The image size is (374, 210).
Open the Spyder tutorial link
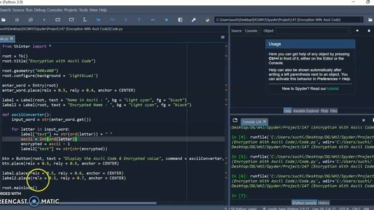pos(333,89)
